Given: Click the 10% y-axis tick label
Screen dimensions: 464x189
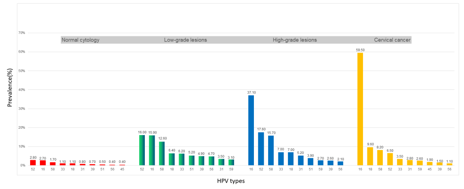Looking at the screenshot, I should (x=21, y=146).
